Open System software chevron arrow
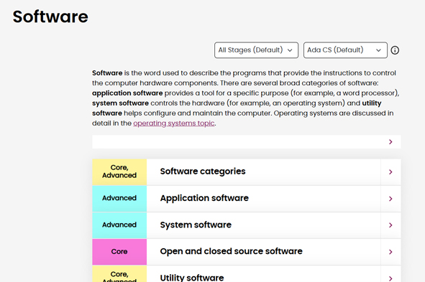 [390, 225]
